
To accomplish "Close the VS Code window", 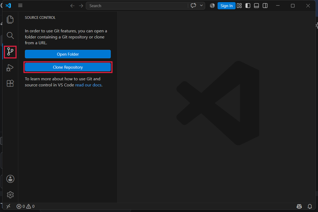I will point(308,6).
